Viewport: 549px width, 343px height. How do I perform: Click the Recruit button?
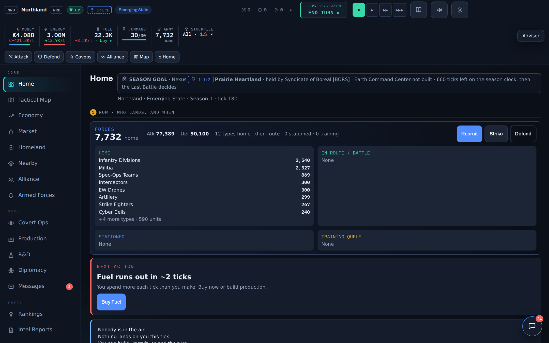click(469, 134)
